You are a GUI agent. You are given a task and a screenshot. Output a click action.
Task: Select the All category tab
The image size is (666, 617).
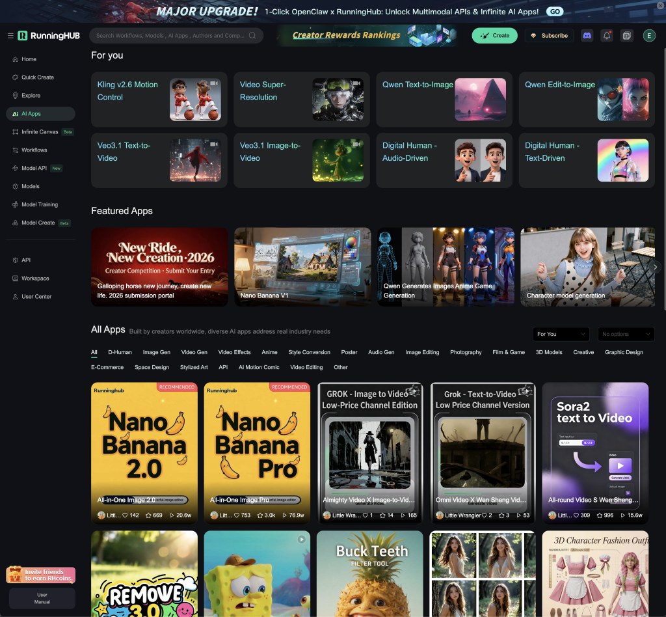tap(94, 352)
